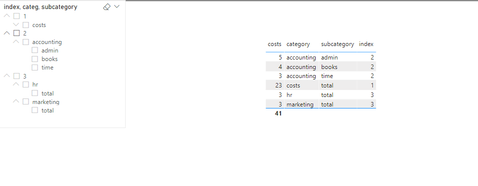478x186 pixels.
Task: Select the 'accounting' cell in the books row
Action: coord(301,67)
